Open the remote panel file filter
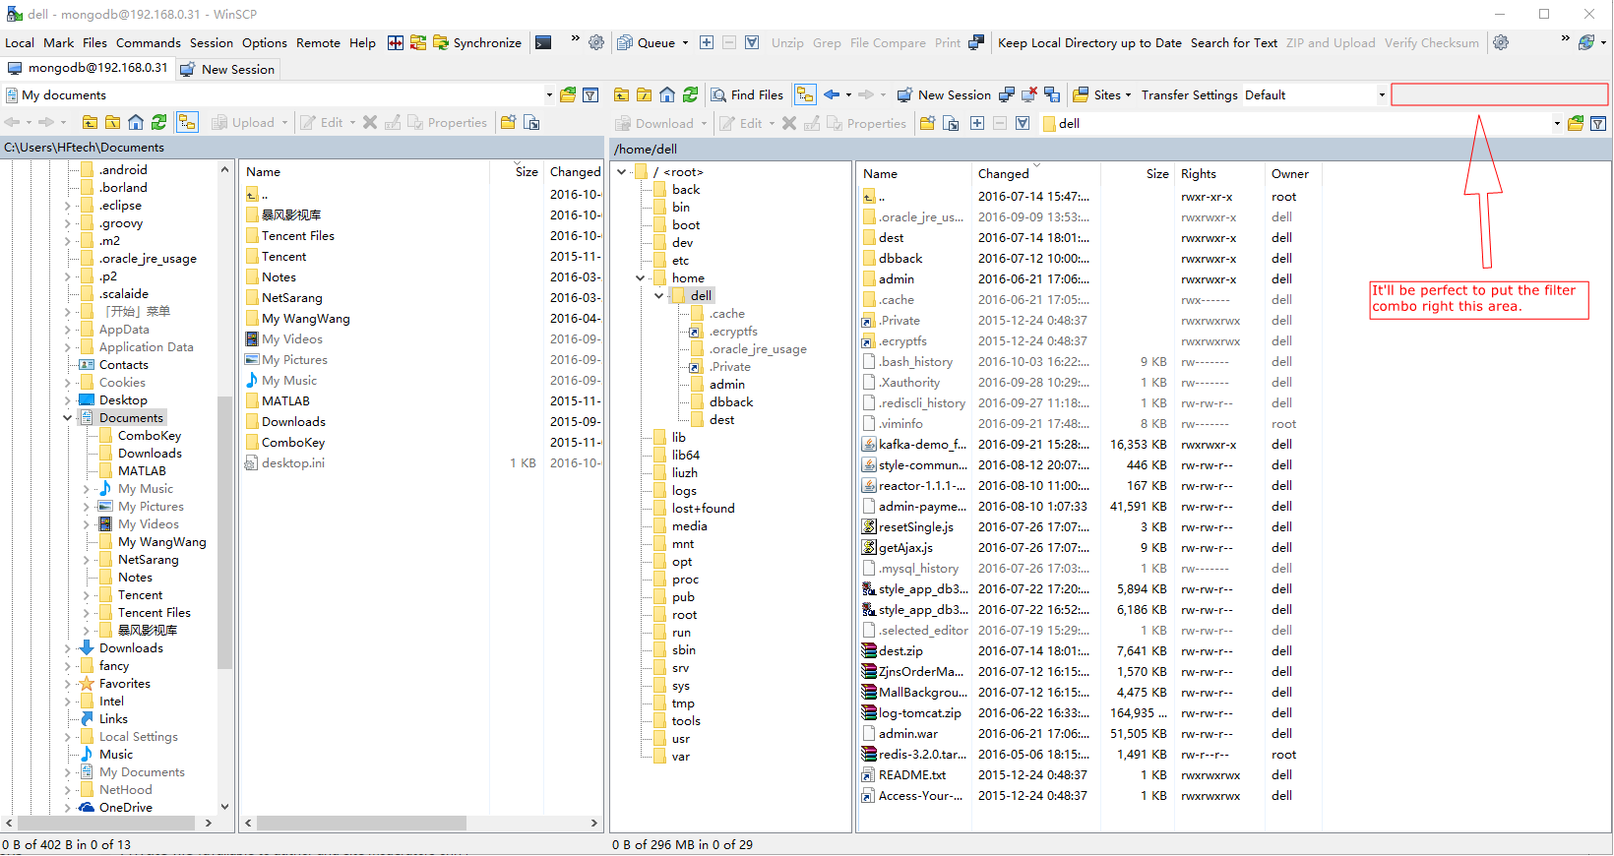Screen dimensions: 1614x856 [x=1598, y=123]
